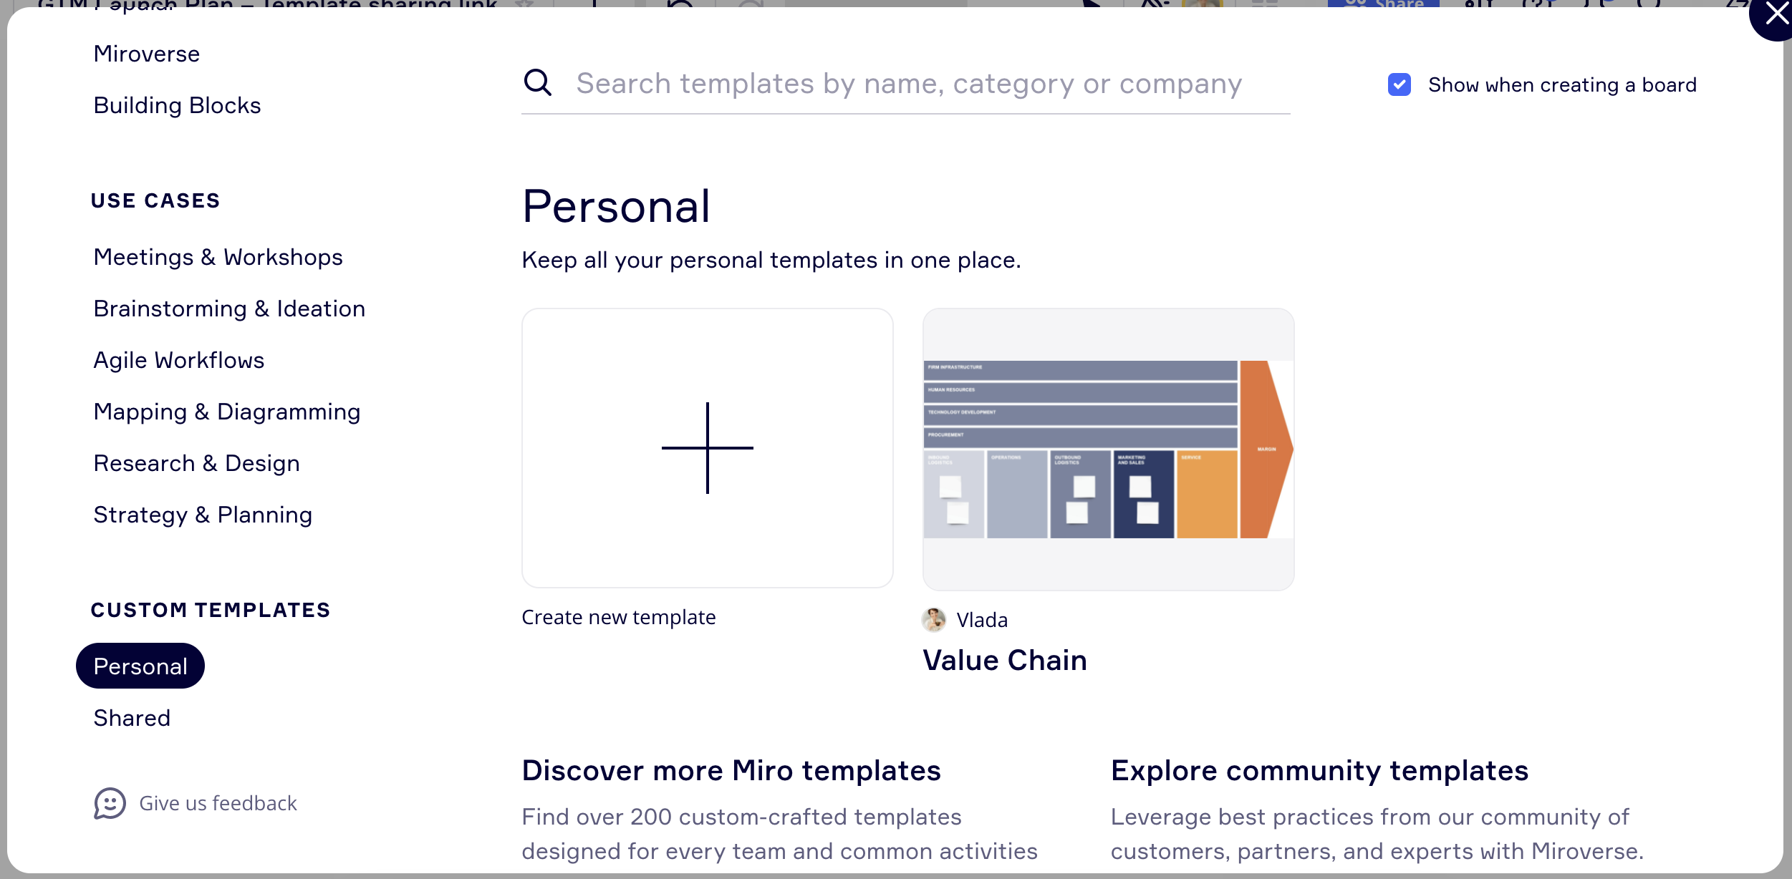Switch to the Shared templates section
1792x879 pixels.
click(x=133, y=717)
